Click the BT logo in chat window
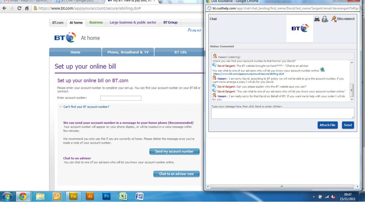This screenshot has height=205, width=365. 300,28
